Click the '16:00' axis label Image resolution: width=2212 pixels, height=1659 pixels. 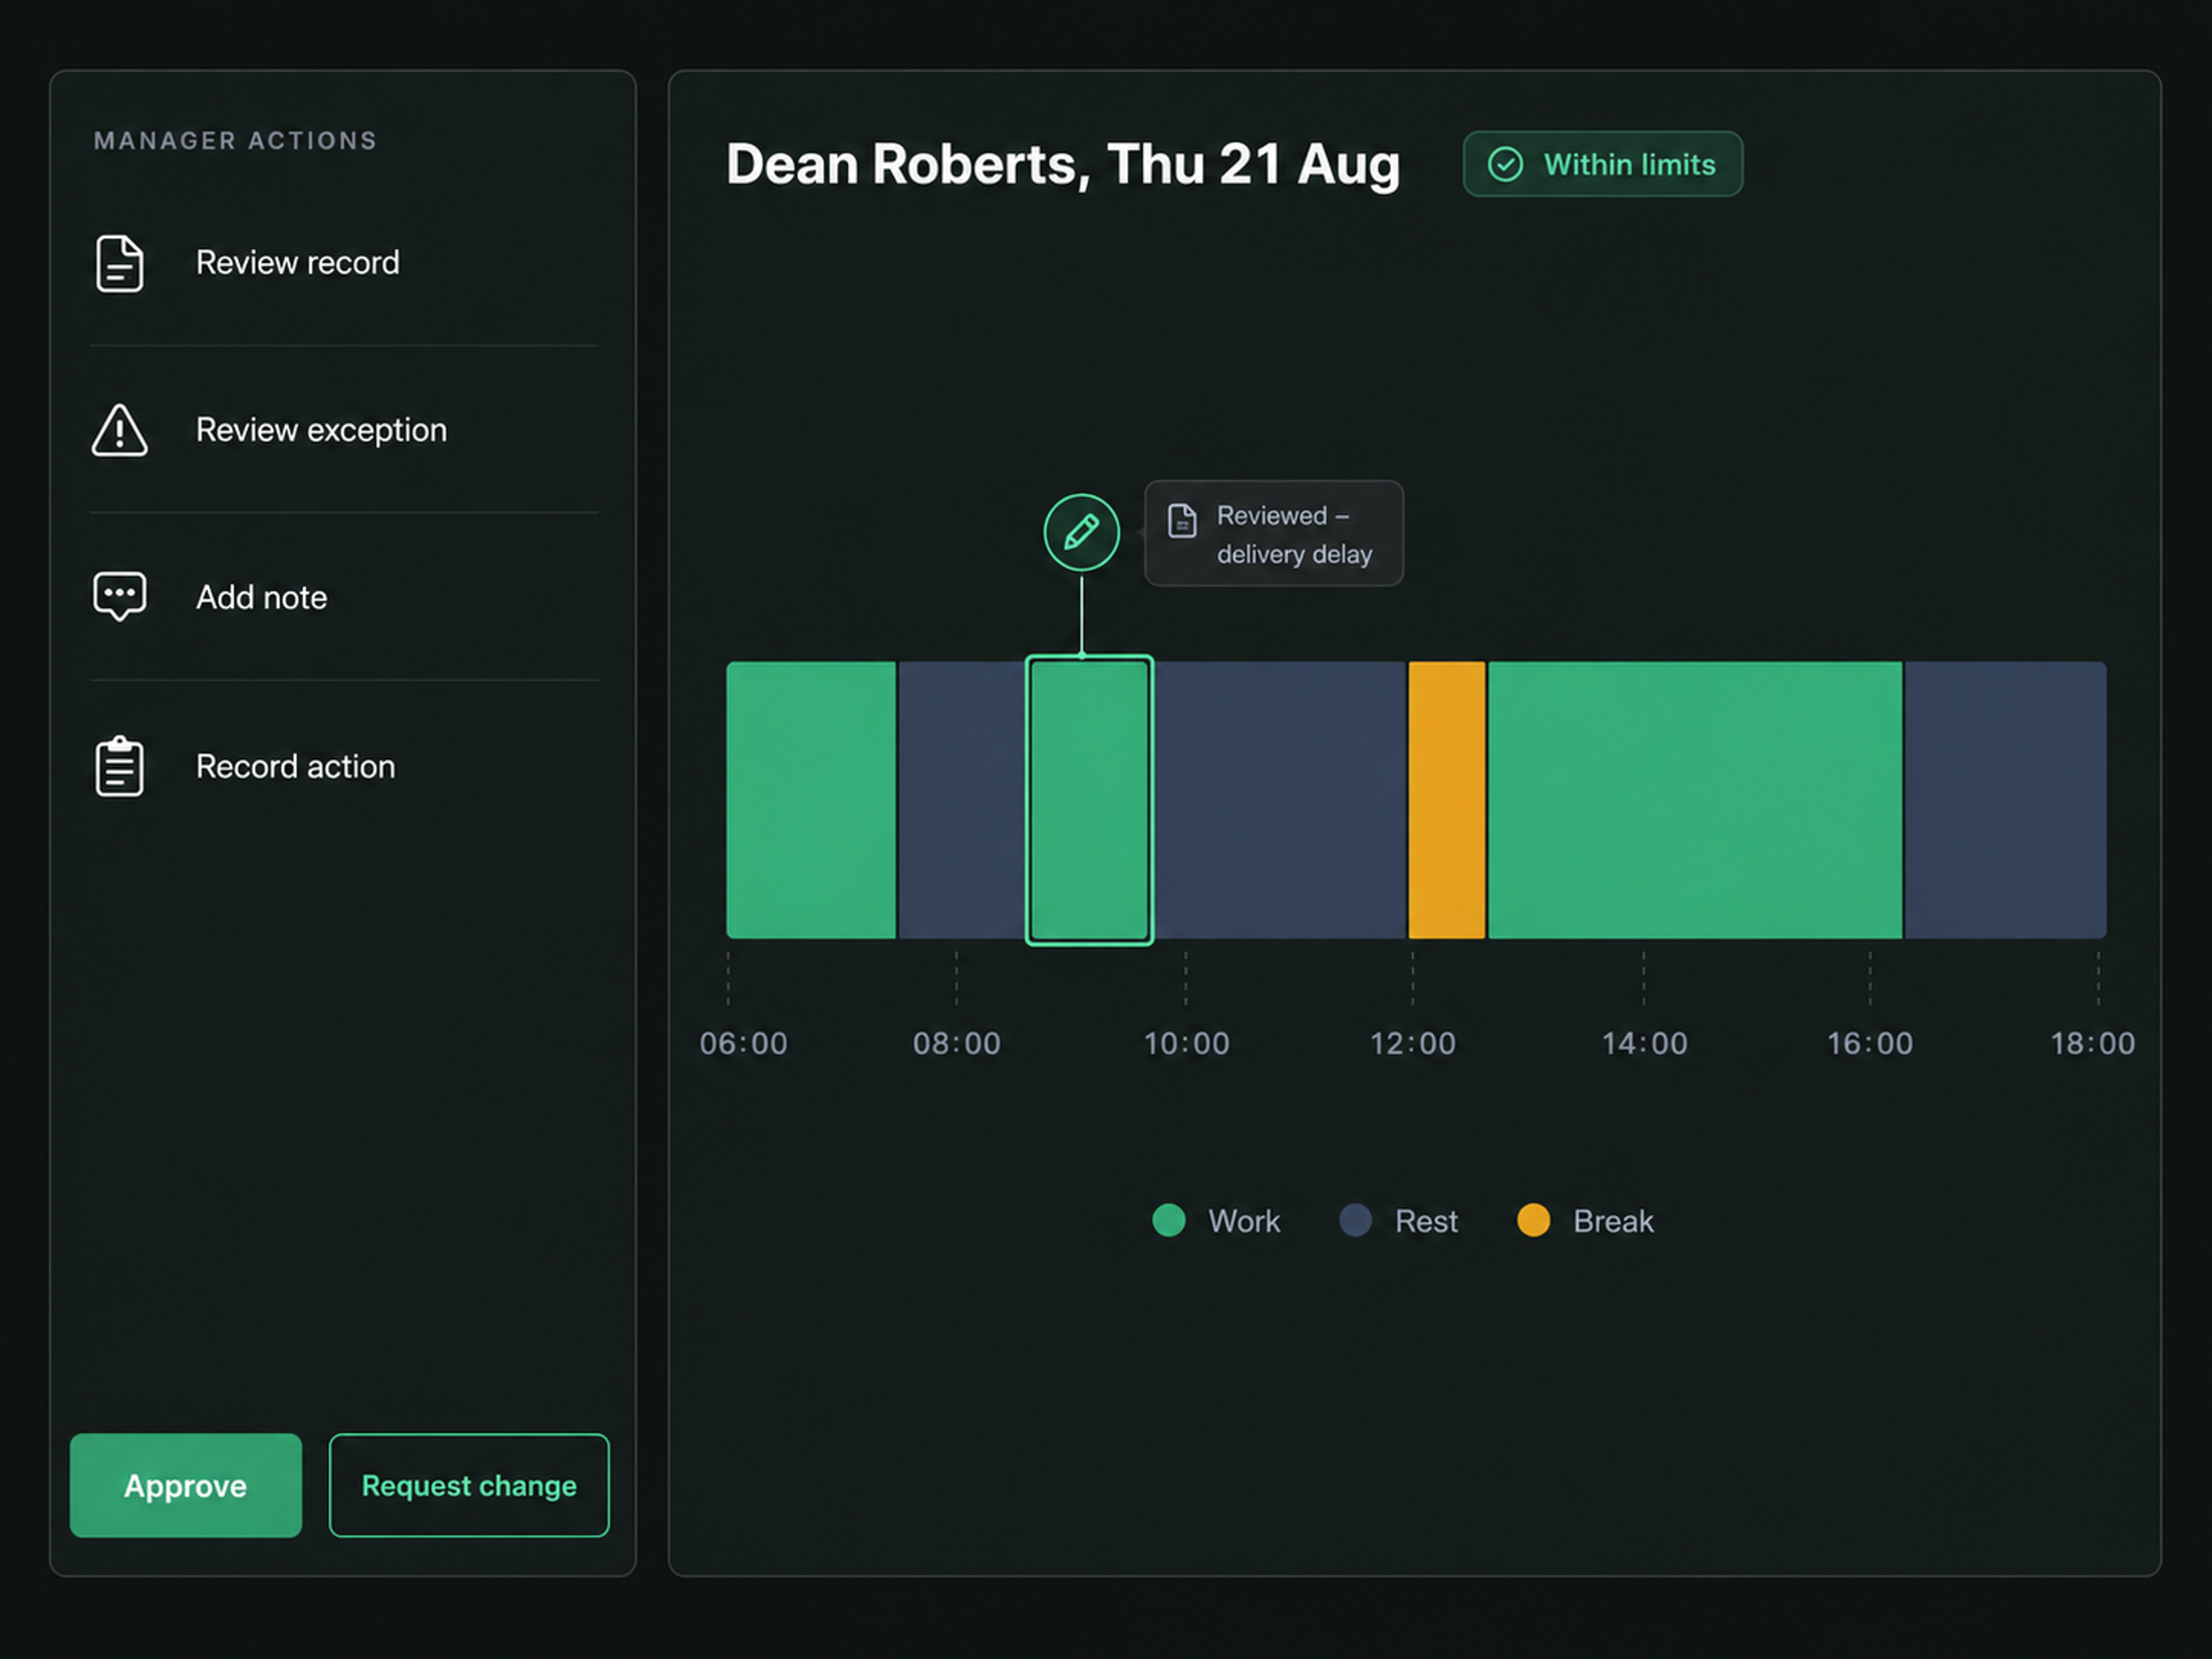coord(1870,1043)
